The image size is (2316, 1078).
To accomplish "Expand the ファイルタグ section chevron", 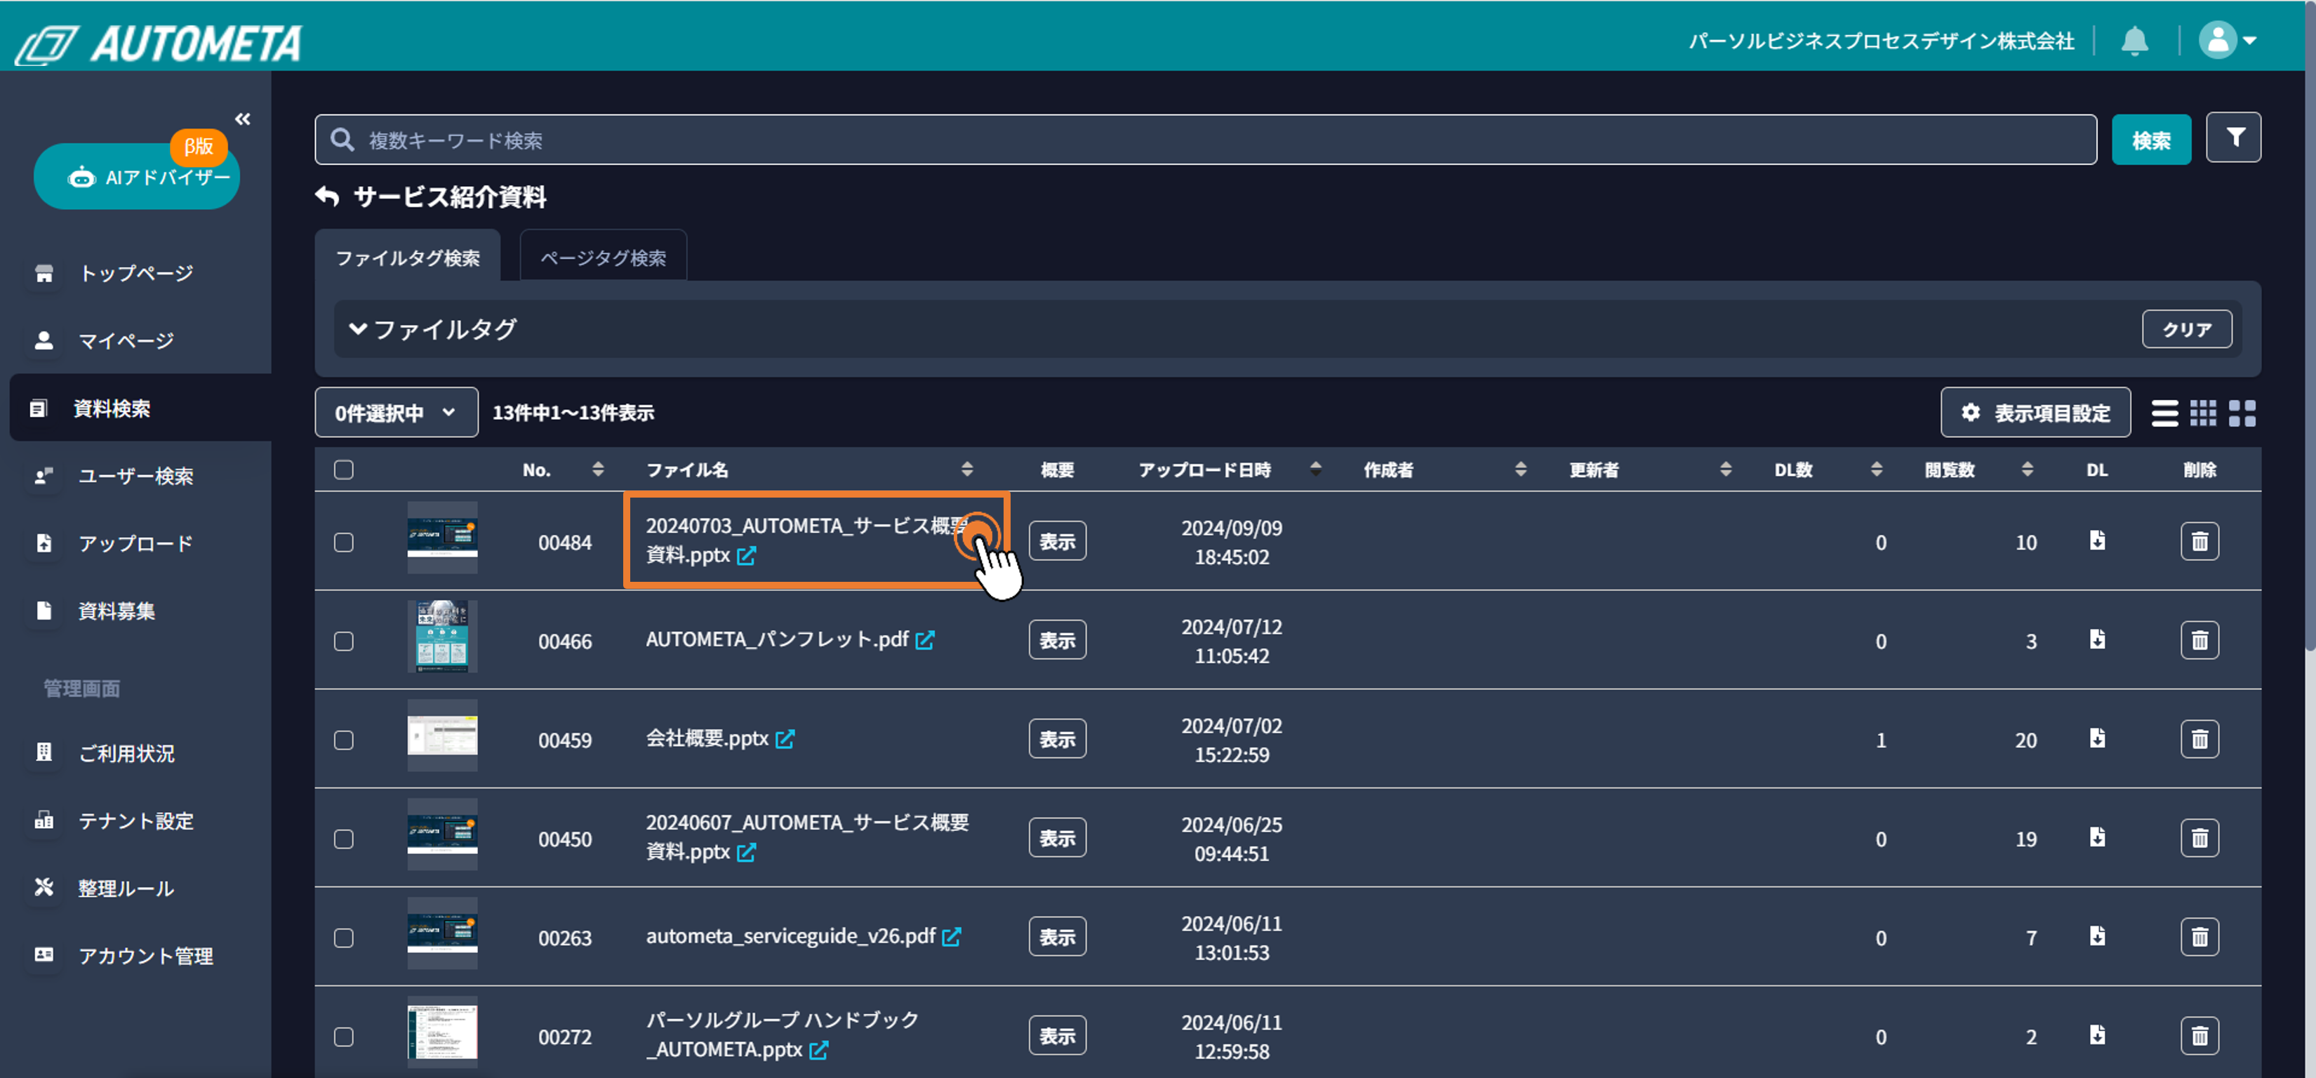I will 358,328.
